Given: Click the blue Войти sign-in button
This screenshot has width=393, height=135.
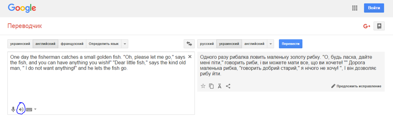Looking at the screenshot, I should coord(374,8).
